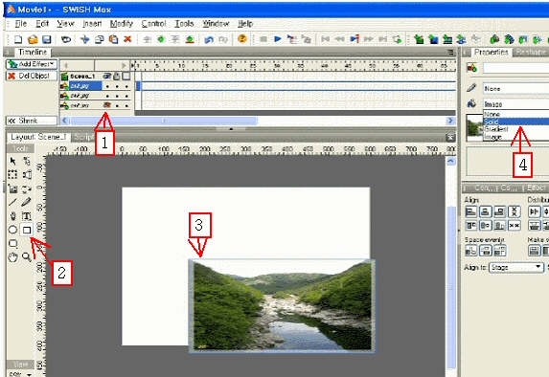The height and width of the screenshot is (377, 549).
Task: Switch to the Reshape tab
Action: (530, 52)
